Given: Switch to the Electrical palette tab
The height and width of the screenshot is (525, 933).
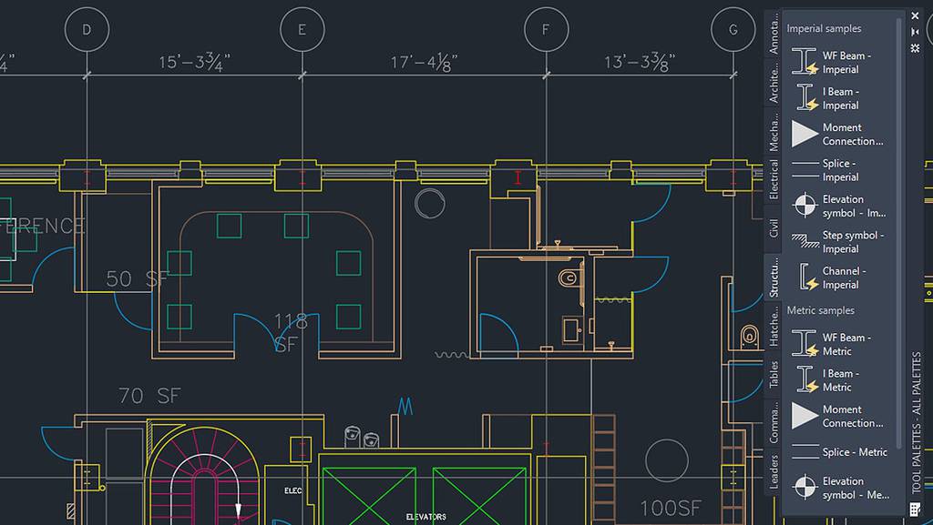Looking at the screenshot, I should tap(774, 179).
